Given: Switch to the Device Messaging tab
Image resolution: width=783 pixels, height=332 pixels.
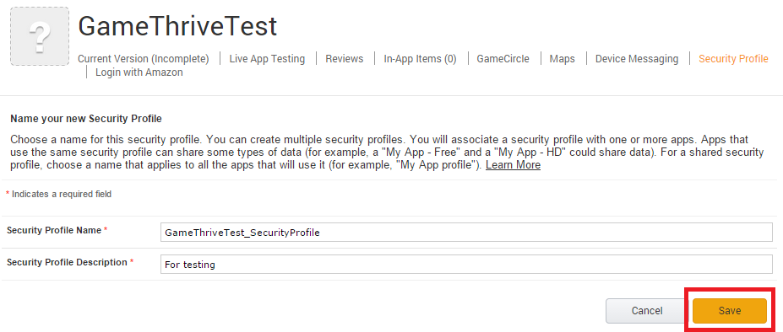Looking at the screenshot, I should coord(637,59).
